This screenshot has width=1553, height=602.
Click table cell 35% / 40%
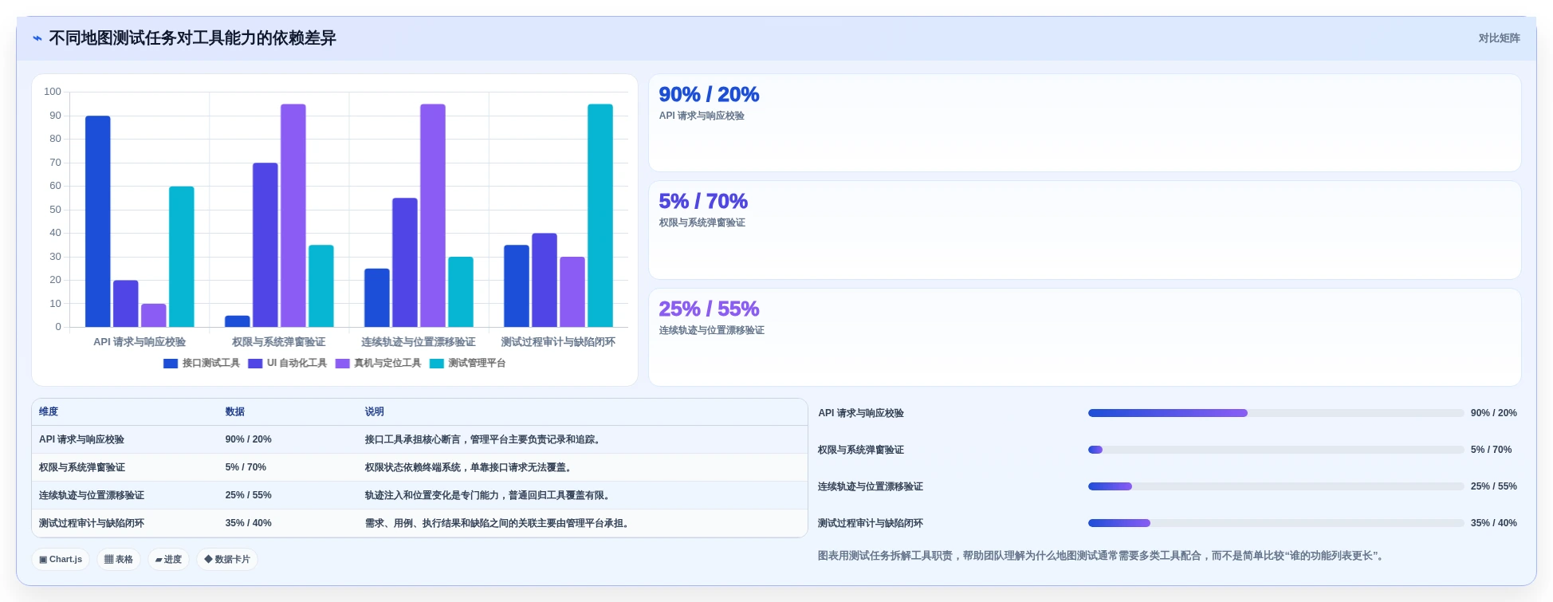click(249, 523)
